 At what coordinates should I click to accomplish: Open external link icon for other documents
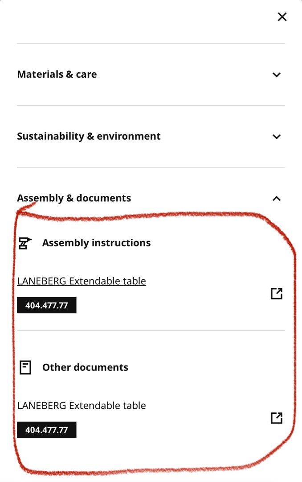tap(277, 418)
